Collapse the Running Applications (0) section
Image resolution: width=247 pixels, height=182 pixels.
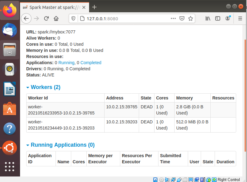click(60, 145)
